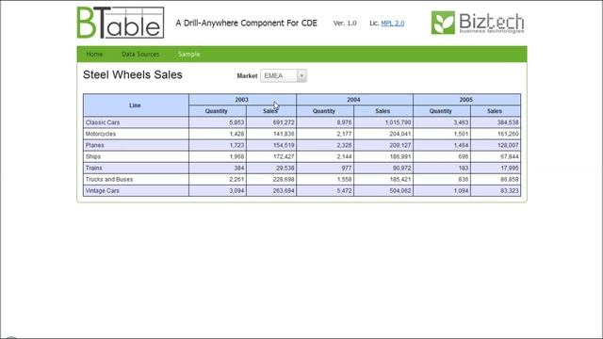This screenshot has width=603, height=339.
Task: Click the 204,041 sales cell
Action: tap(383, 134)
